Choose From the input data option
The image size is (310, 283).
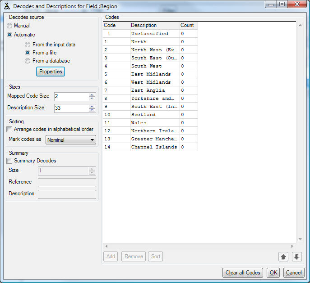click(x=28, y=45)
